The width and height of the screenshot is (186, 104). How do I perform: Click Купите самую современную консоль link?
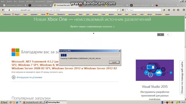(x=92, y=27)
